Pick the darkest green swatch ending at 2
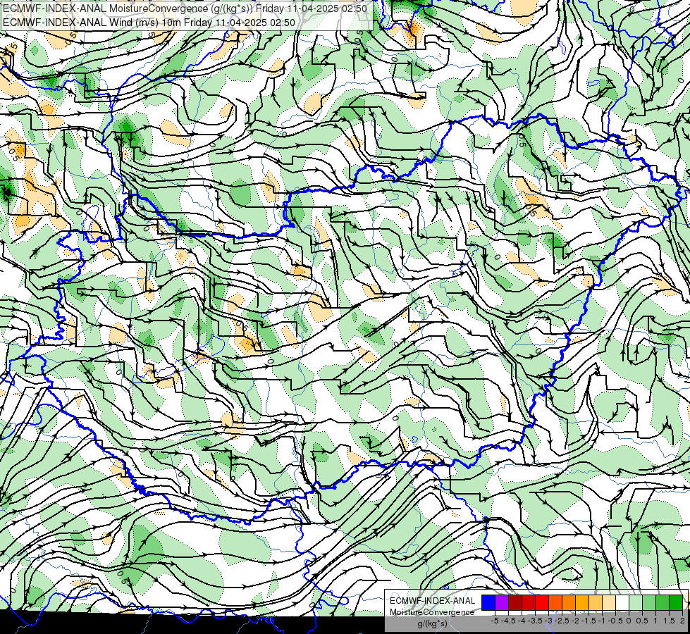The width and height of the screenshot is (690, 634). click(x=676, y=602)
